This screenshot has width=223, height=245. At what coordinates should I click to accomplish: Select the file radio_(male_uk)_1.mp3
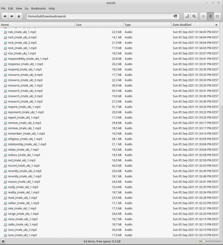click(23, 224)
